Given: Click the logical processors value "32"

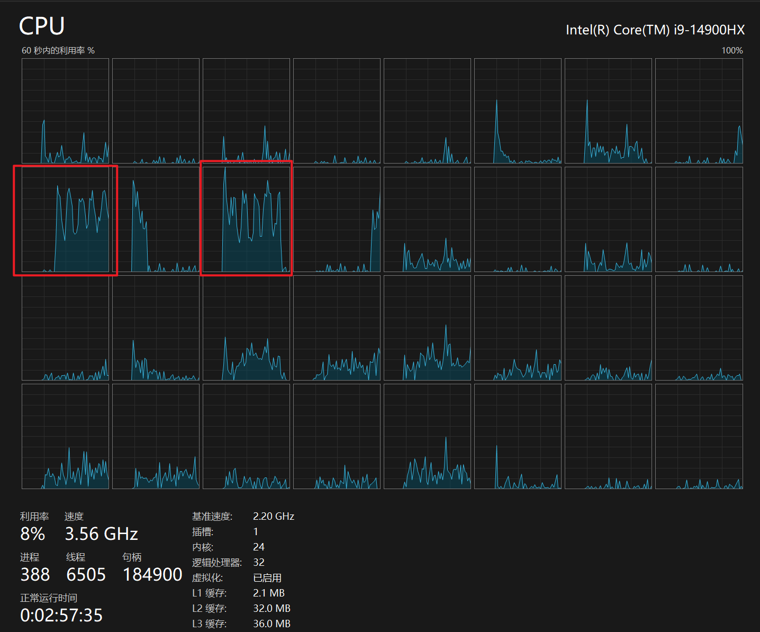Looking at the screenshot, I should pyautogui.click(x=259, y=562).
